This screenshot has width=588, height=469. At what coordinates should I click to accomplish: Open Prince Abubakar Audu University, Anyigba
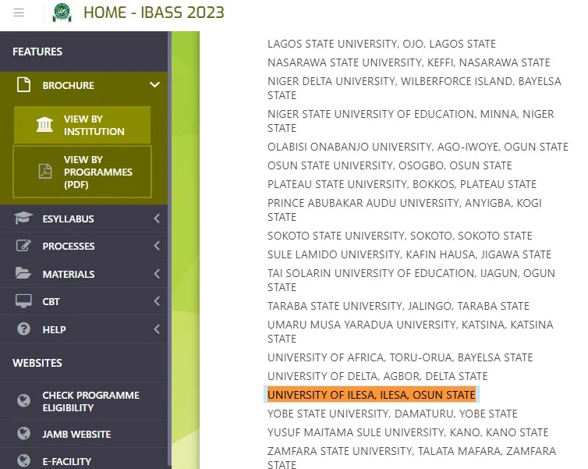pyautogui.click(x=405, y=210)
